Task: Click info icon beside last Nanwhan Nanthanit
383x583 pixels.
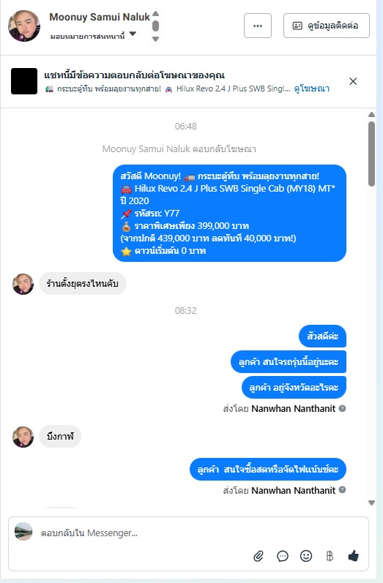Action: [342, 489]
